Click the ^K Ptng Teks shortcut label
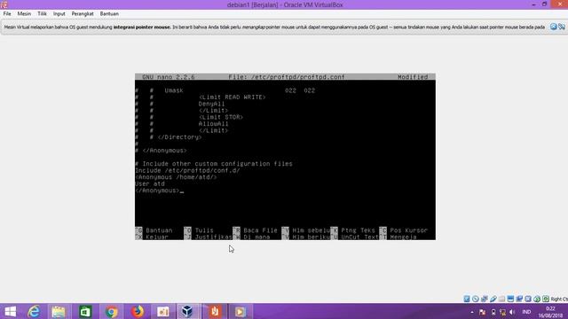Image resolution: width=568 pixels, height=319 pixels. click(353, 230)
